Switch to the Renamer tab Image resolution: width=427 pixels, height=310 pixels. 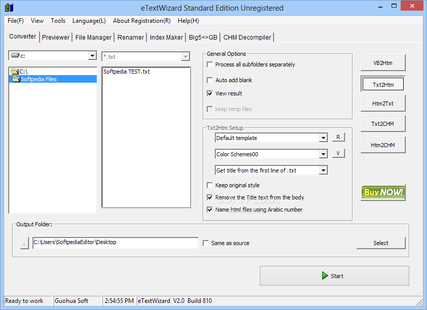[131, 38]
